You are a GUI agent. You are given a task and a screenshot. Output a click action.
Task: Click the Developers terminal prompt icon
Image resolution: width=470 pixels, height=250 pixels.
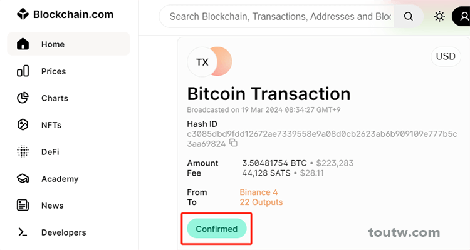(23, 232)
